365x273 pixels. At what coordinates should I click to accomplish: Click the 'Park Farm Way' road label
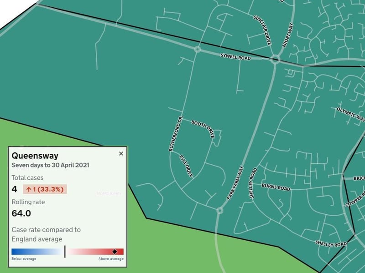pyautogui.click(x=235, y=183)
